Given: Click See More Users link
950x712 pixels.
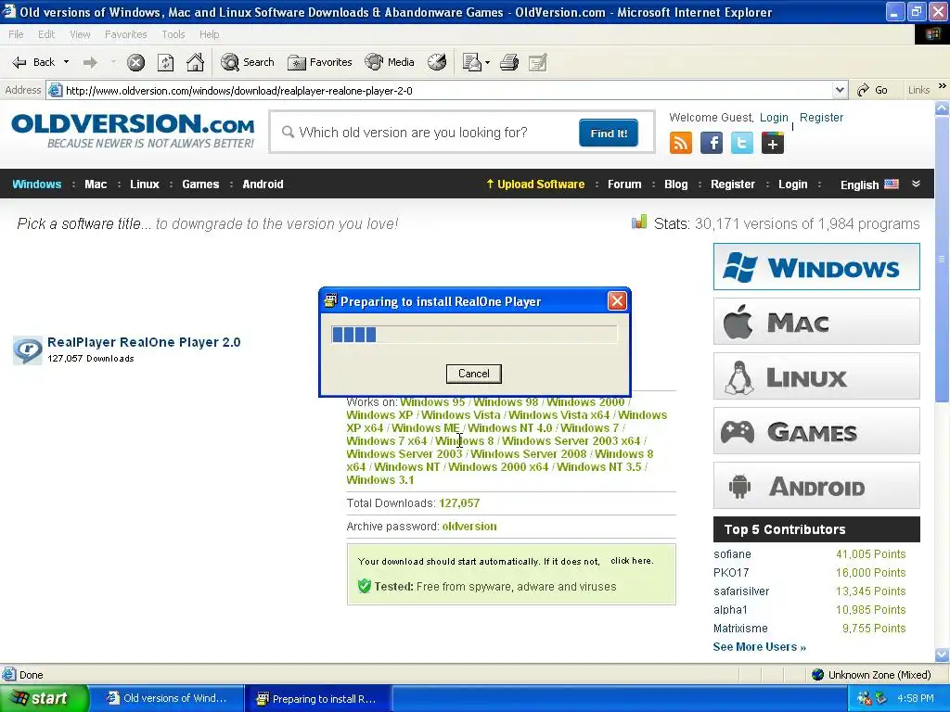Looking at the screenshot, I should (759, 646).
